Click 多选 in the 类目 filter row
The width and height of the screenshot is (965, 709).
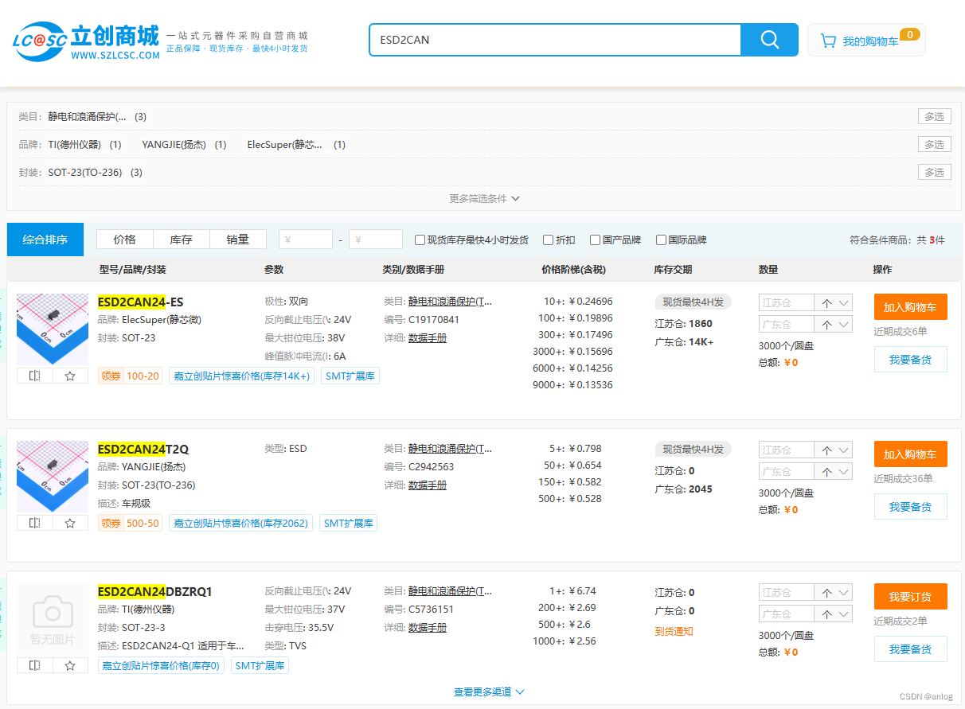[x=934, y=116]
